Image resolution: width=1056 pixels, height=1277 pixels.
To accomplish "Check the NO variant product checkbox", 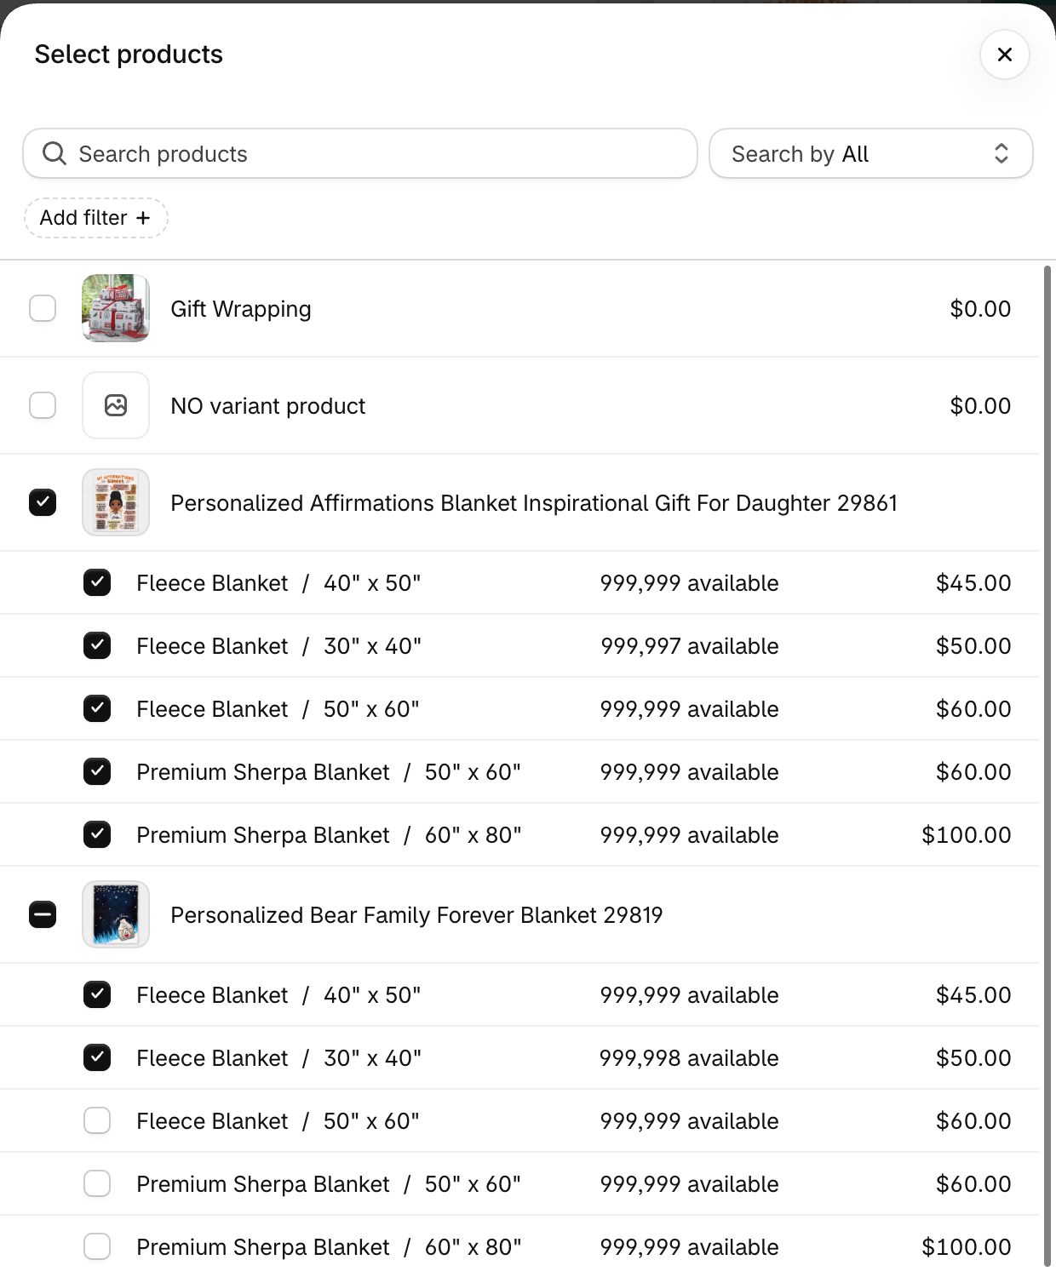I will click(x=43, y=405).
